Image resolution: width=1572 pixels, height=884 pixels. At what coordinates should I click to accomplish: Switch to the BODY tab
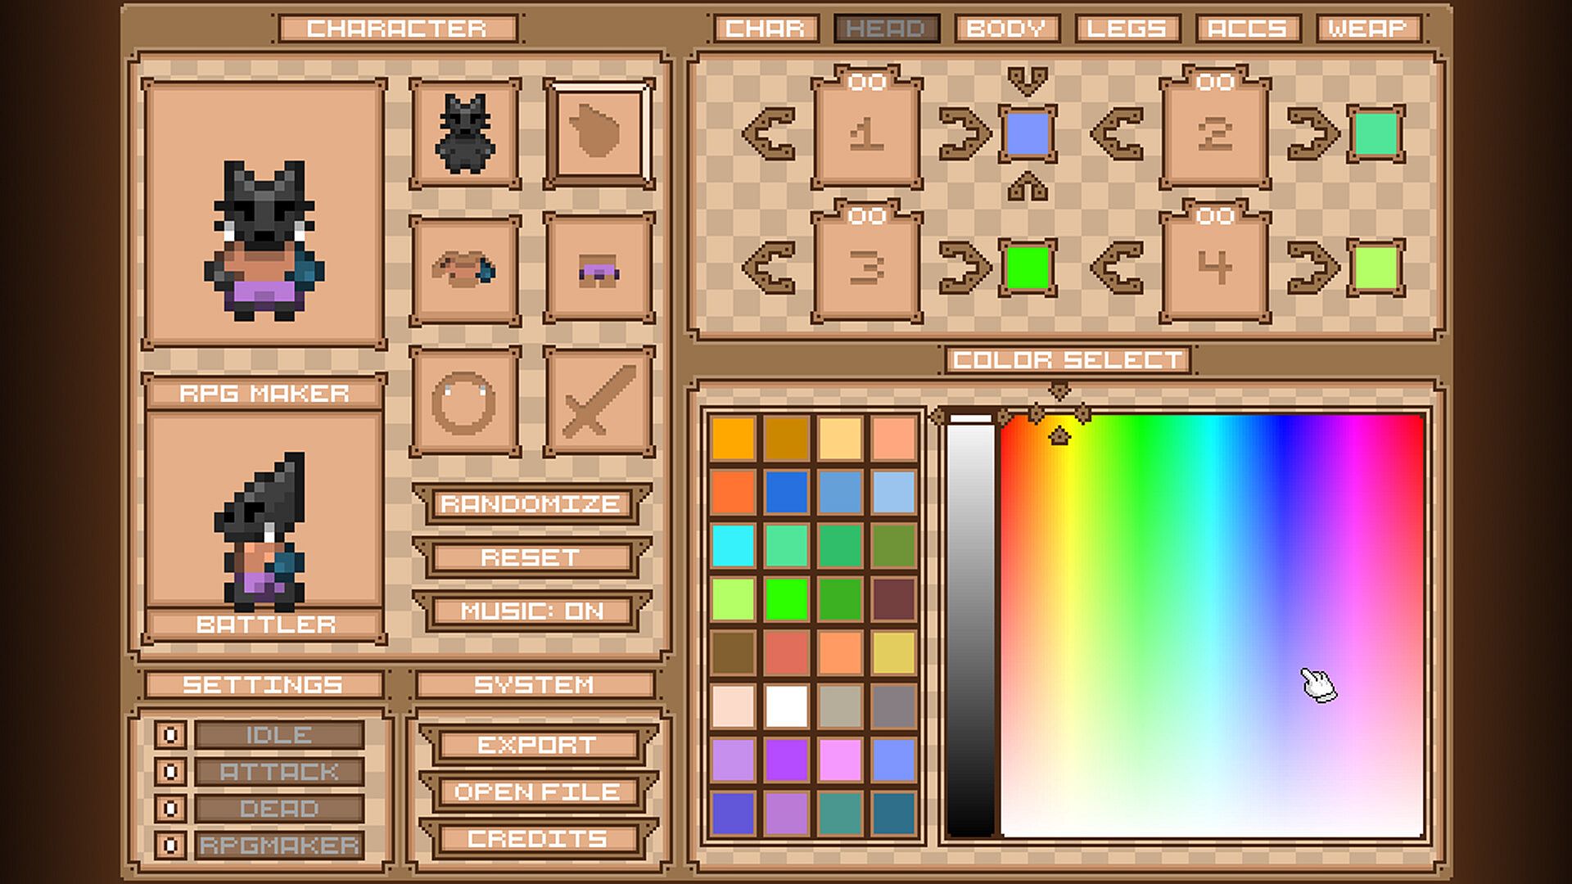[x=1006, y=29]
